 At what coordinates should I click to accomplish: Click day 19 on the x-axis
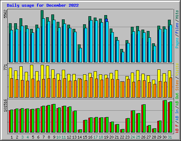106,137
